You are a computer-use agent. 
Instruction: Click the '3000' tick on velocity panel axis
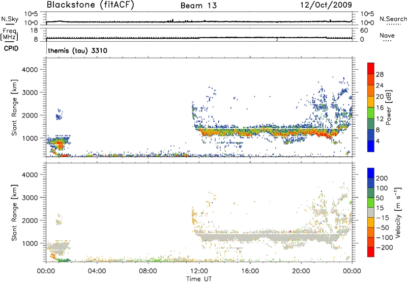click(x=30, y=198)
